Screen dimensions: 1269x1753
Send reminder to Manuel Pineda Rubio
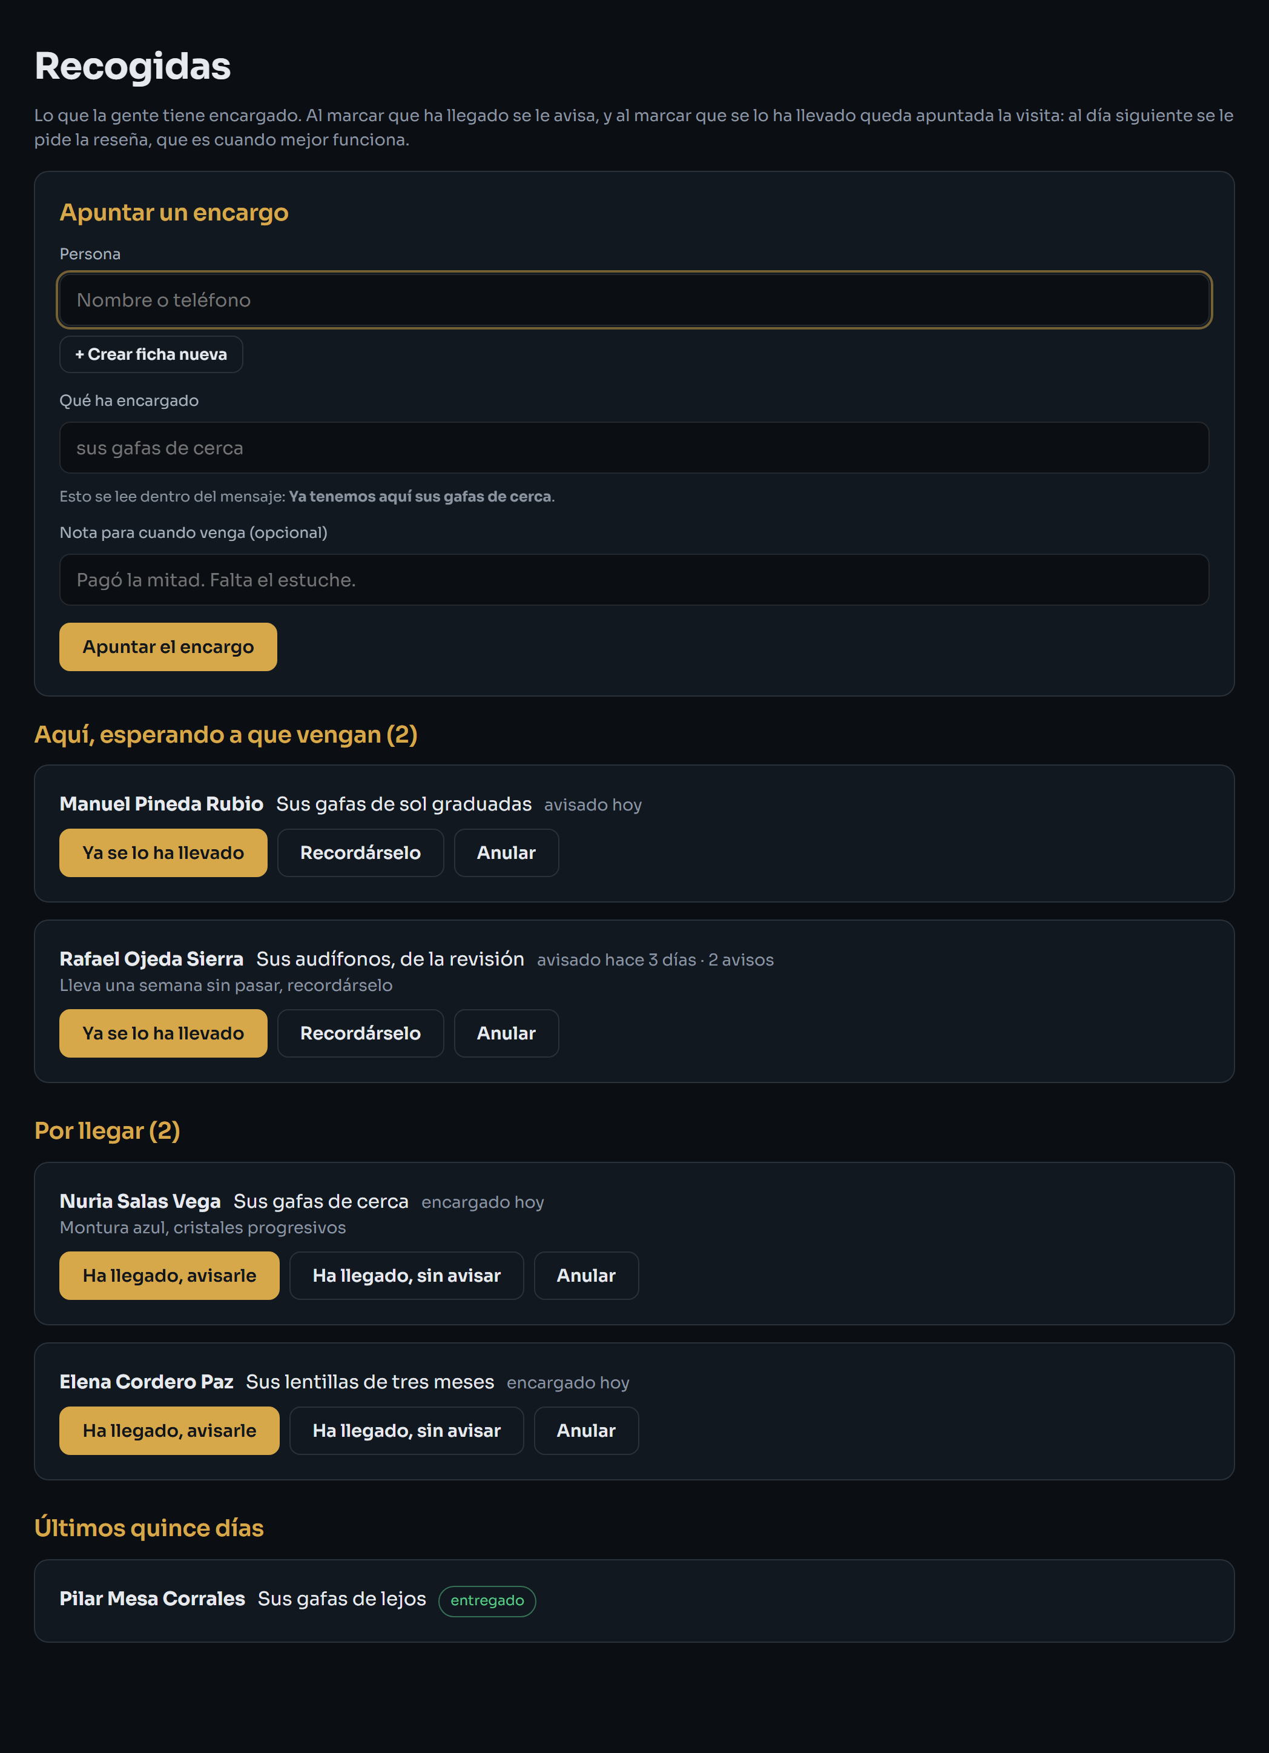[x=361, y=852]
